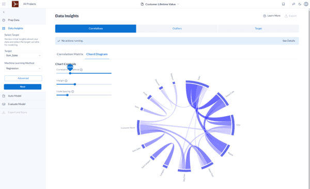Open the user avatar menu
This screenshot has height=189, width=310.
pyautogui.click(x=306, y=4)
